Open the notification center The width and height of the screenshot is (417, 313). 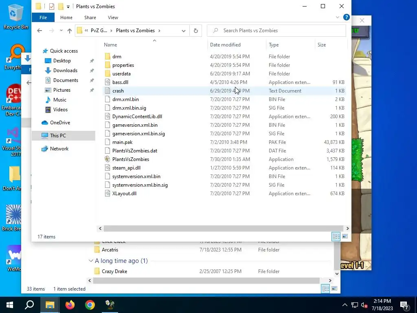[x=404, y=305]
